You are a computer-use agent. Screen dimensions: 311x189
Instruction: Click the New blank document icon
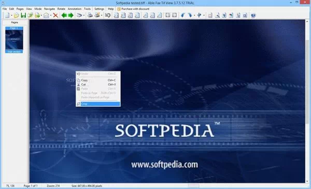(7, 15)
